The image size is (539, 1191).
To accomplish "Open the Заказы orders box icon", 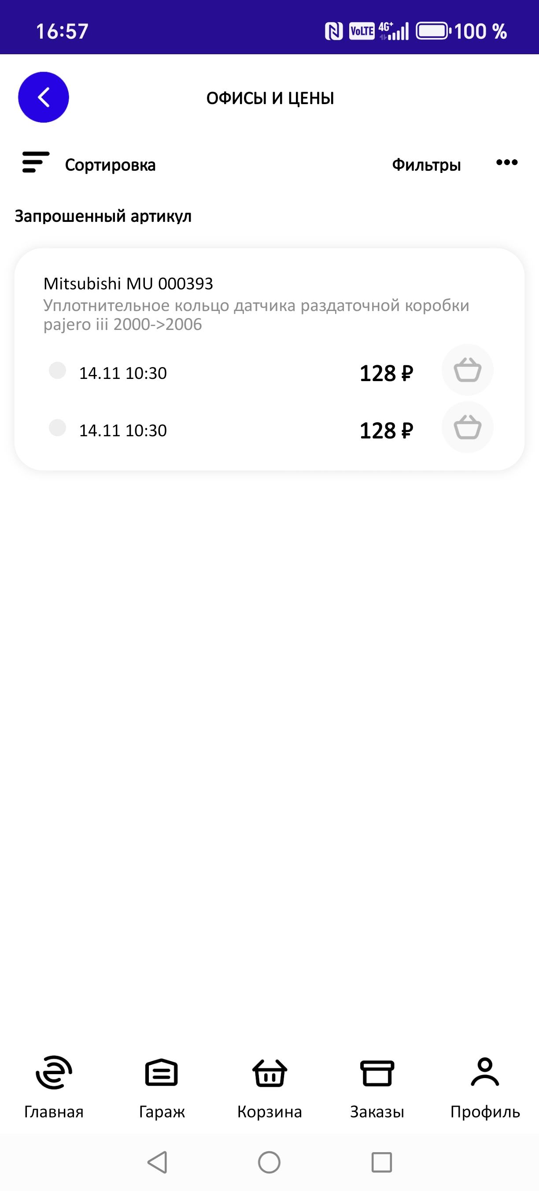I will [x=377, y=1073].
